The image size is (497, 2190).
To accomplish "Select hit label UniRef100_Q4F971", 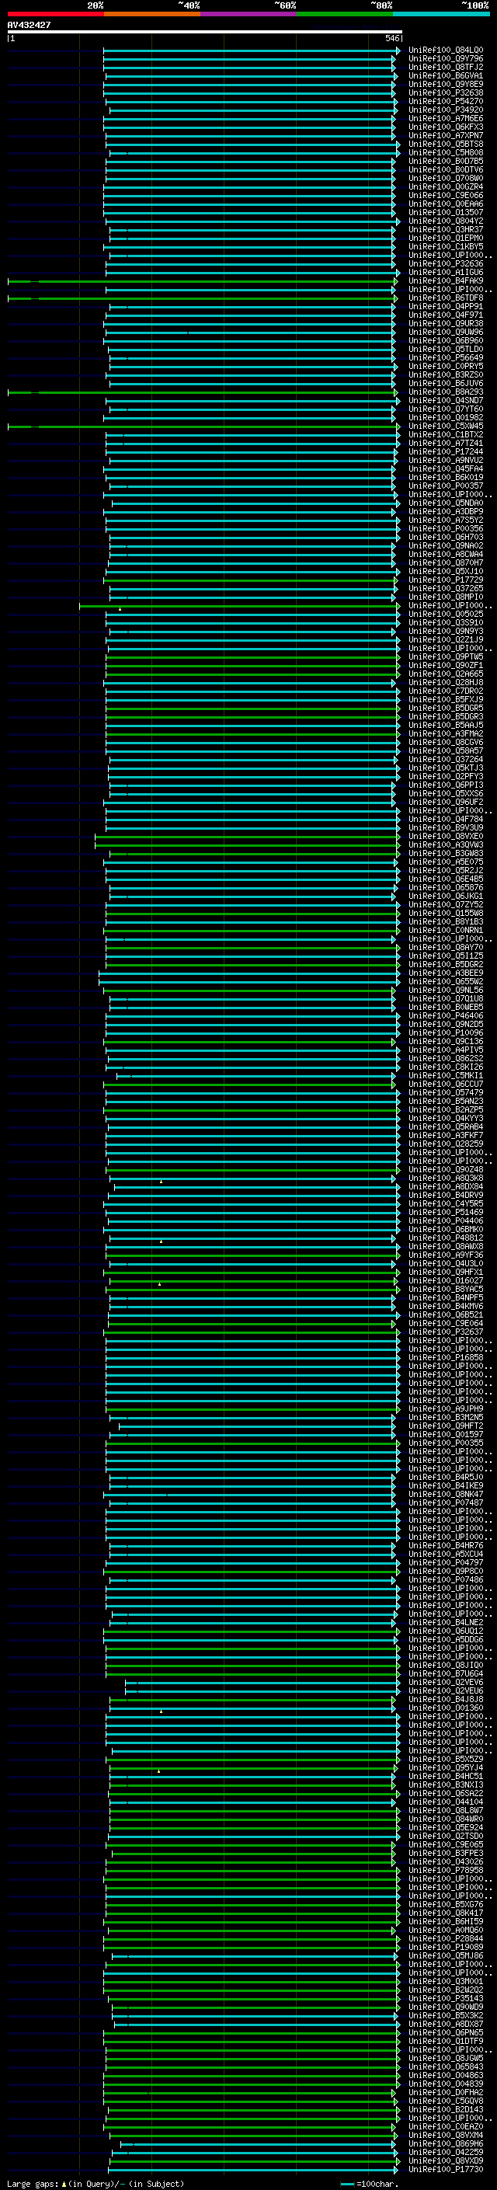I will coord(445,315).
